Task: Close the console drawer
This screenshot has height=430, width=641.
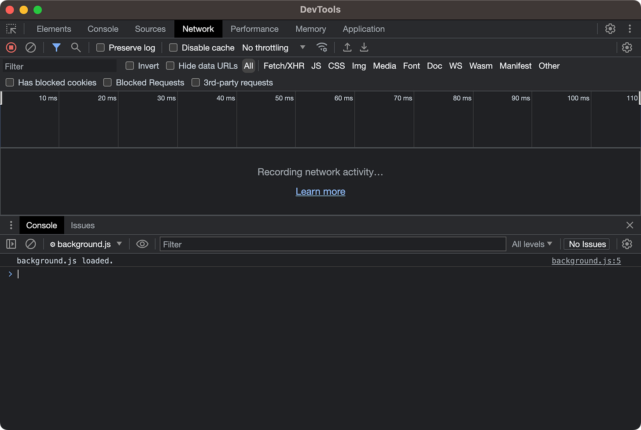Action: tap(630, 226)
